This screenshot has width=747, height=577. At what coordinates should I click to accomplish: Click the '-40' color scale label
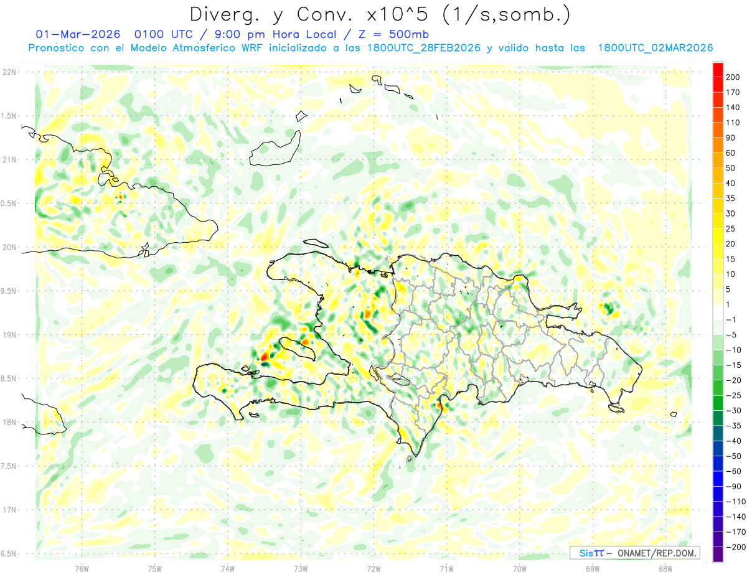pyautogui.click(x=733, y=441)
